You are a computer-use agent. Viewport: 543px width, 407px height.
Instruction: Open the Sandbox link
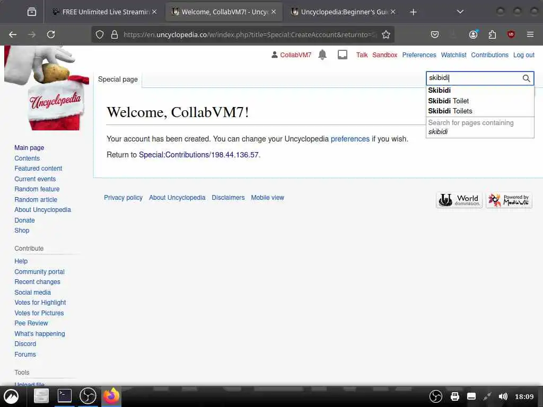tap(385, 55)
